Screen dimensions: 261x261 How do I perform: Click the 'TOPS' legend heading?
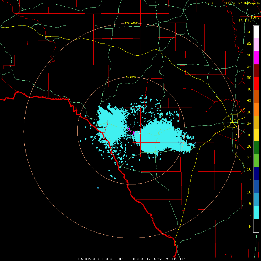255,17
